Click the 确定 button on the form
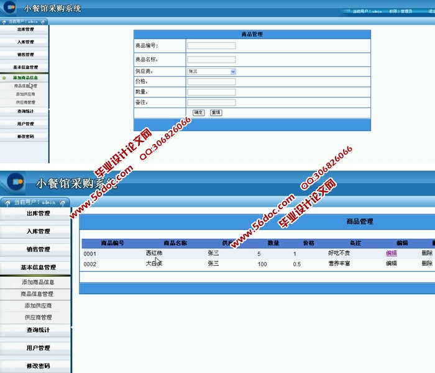This screenshot has height=373, width=435. click(198, 112)
